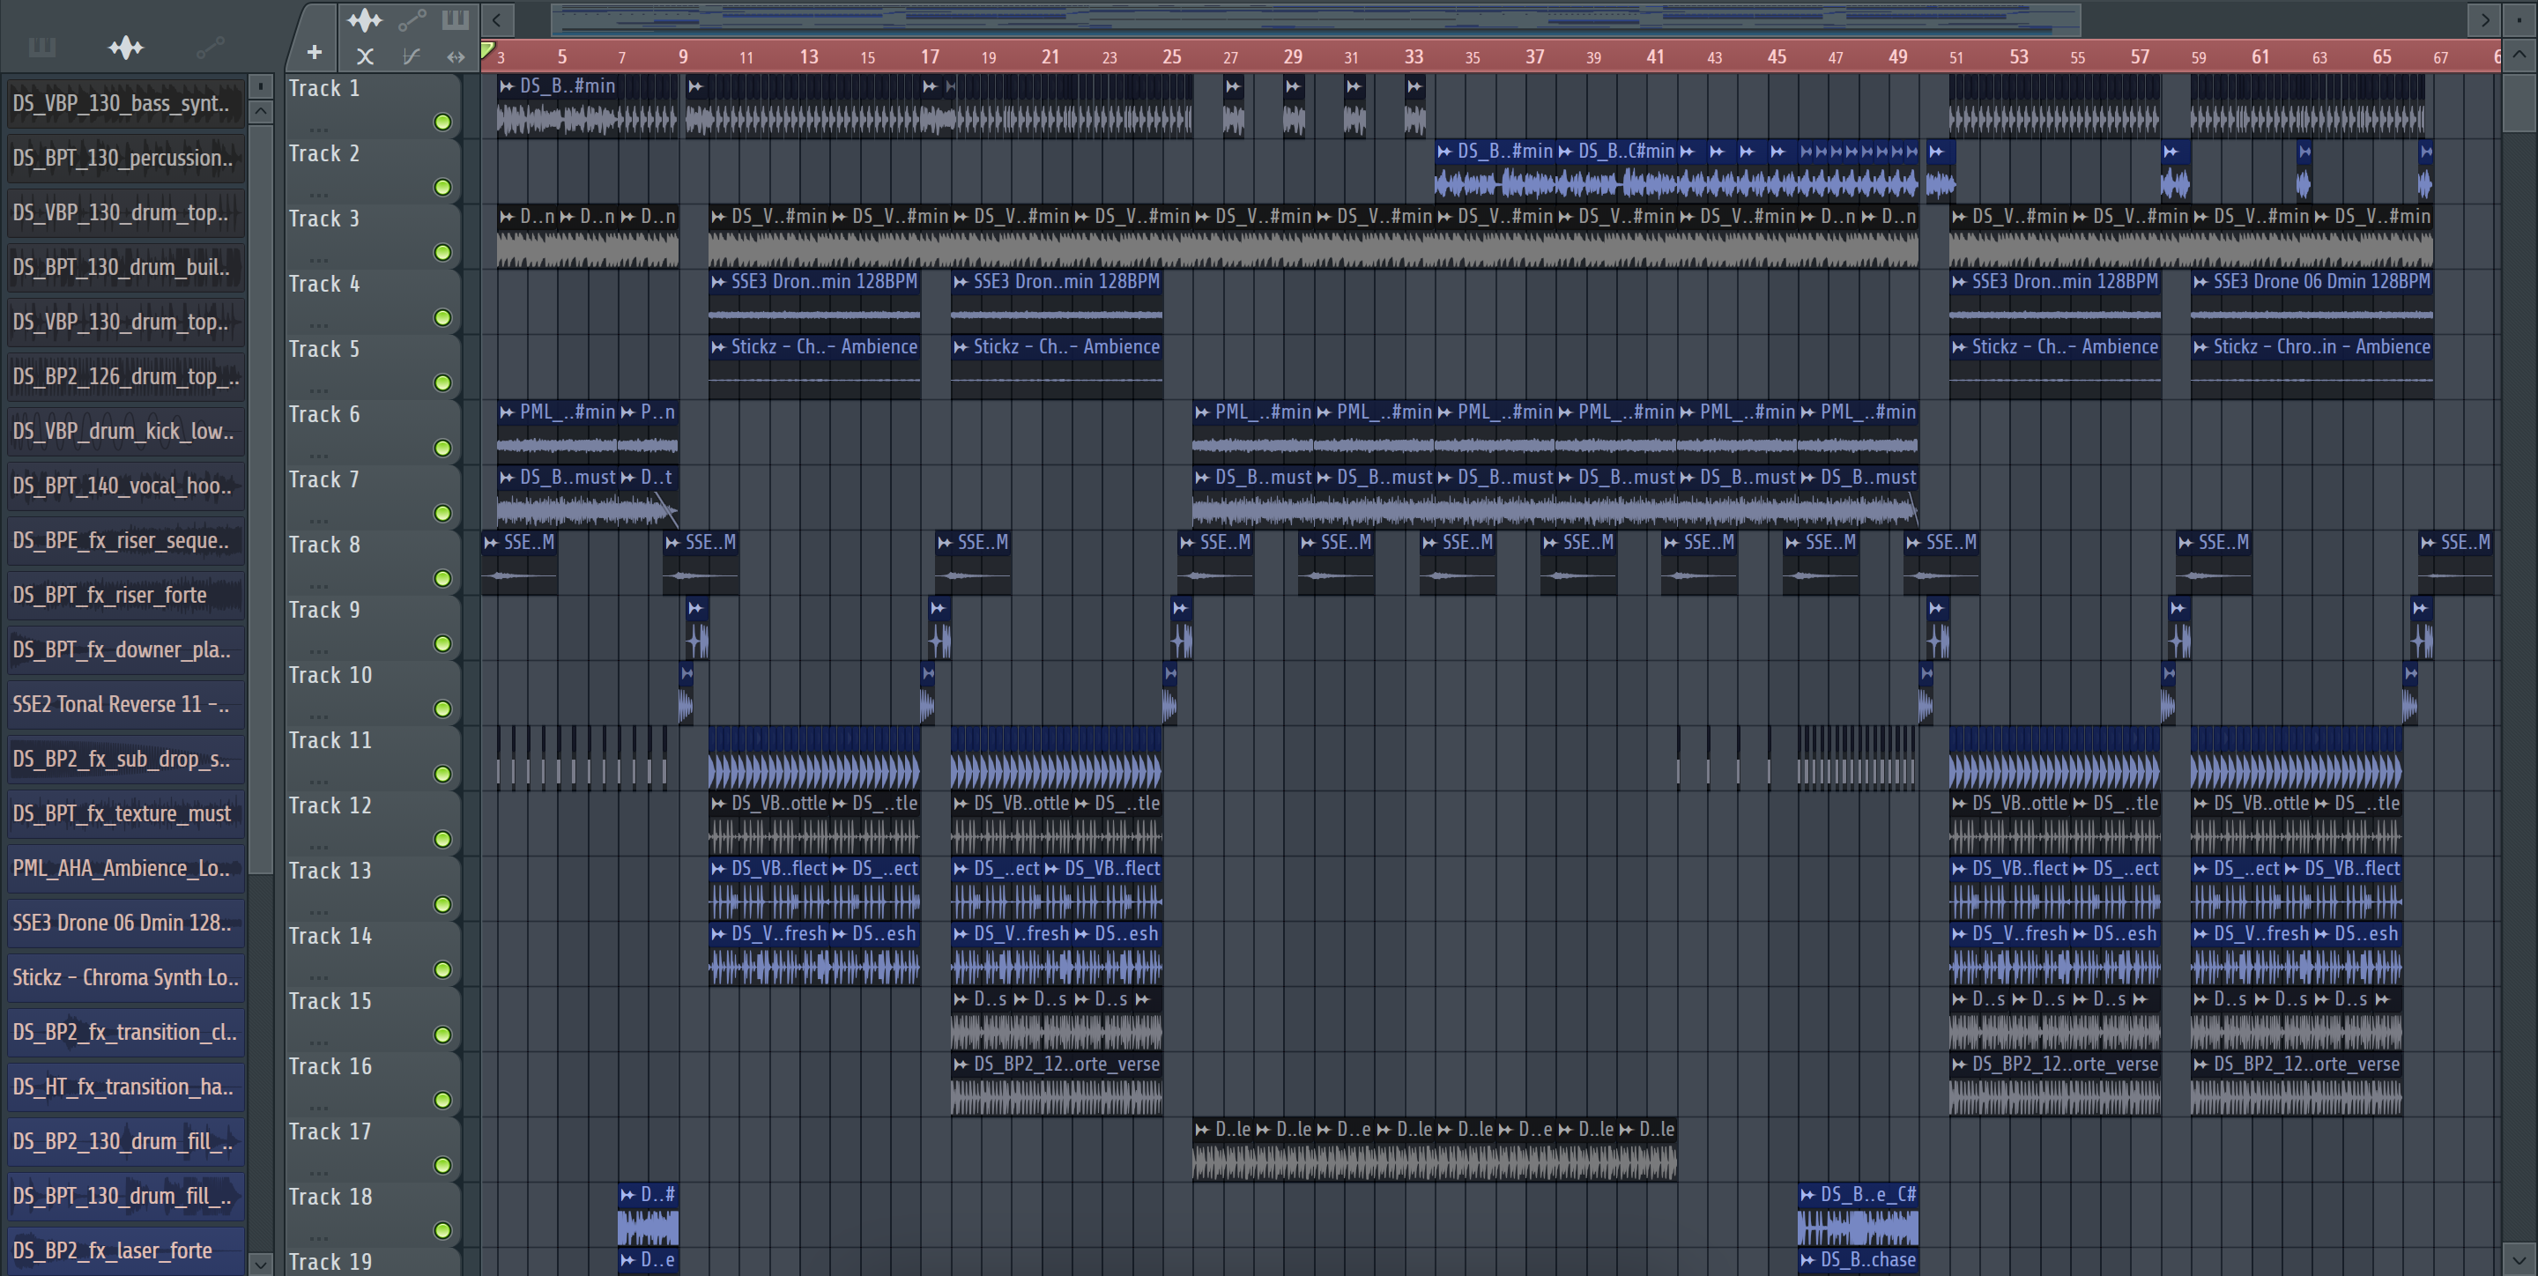Image resolution: width=2538 pixels, height=1276 pixels.
Task: Show audio clips in the picker panel
Action: coord(126,47)
